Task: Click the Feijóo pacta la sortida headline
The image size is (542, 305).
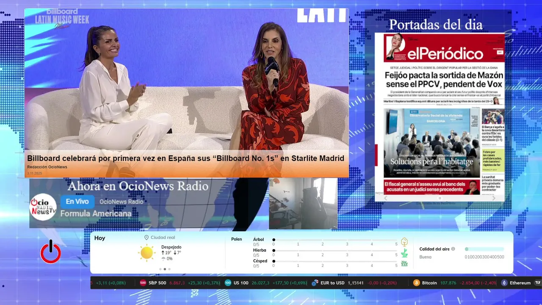Action: 444,80
